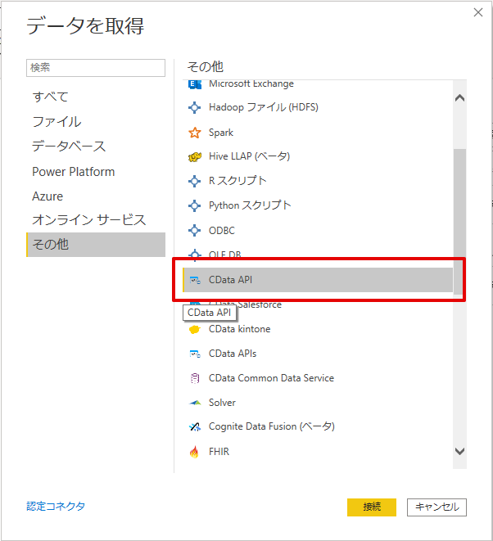The image size is (493, 541).
Task: Click the R スクリプト connector icon
Action: click(194, 181)
